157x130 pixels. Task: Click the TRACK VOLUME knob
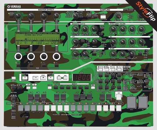tap(141, 29)
